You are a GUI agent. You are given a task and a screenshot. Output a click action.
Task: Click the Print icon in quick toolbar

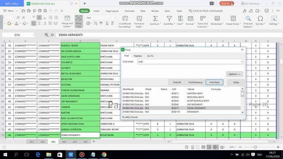point(40,11)
